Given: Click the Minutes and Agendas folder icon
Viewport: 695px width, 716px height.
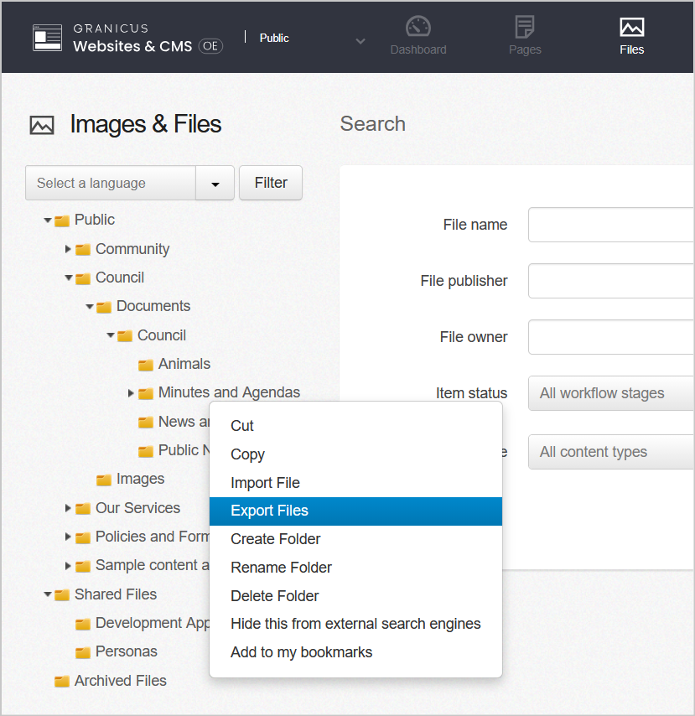Looking at the screenshot, I should click(x=146, y=393).
